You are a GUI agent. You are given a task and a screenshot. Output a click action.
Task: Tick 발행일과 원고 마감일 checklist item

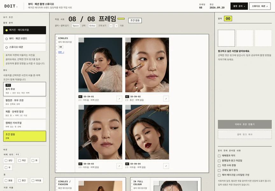click(219, 161)
